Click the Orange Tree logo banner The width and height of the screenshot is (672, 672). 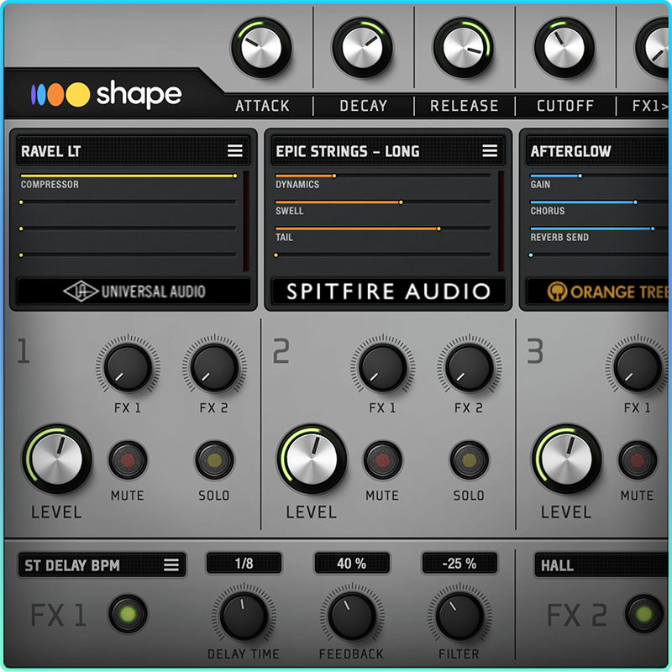598,291
